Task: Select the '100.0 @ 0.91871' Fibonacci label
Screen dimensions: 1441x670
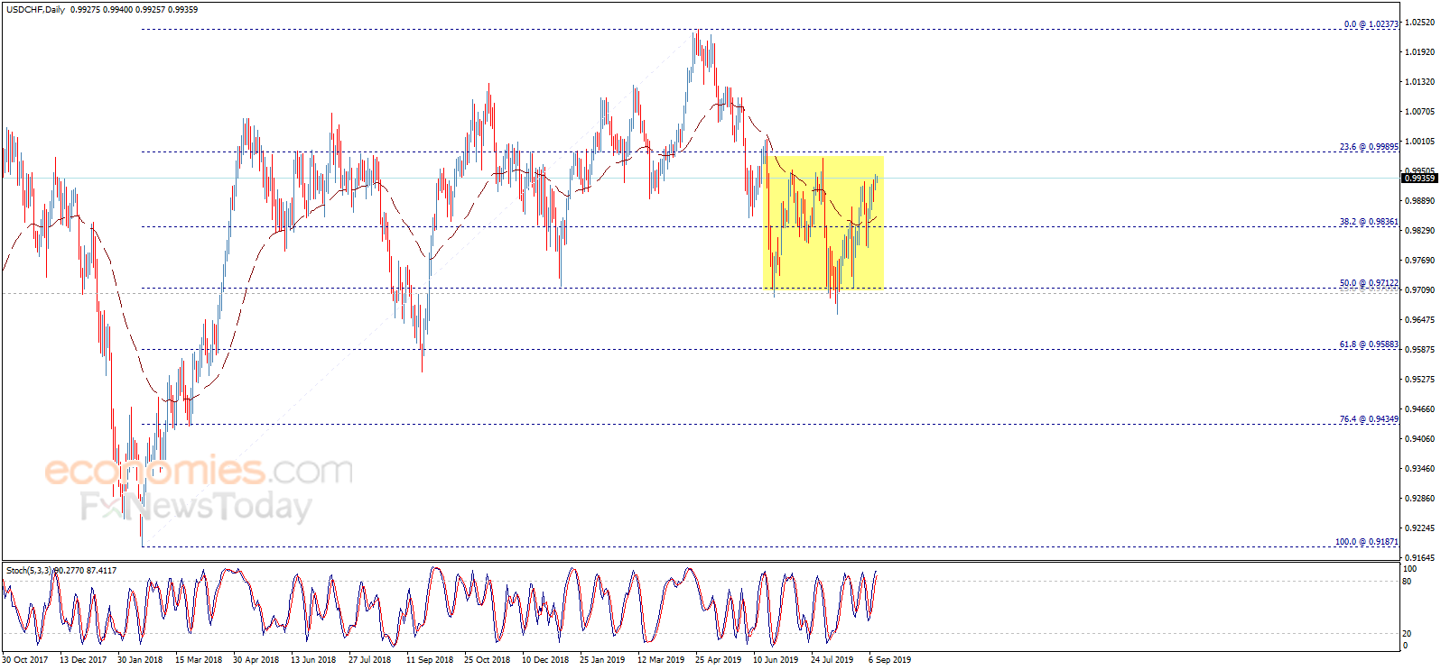Action: tap(1367, 542)
